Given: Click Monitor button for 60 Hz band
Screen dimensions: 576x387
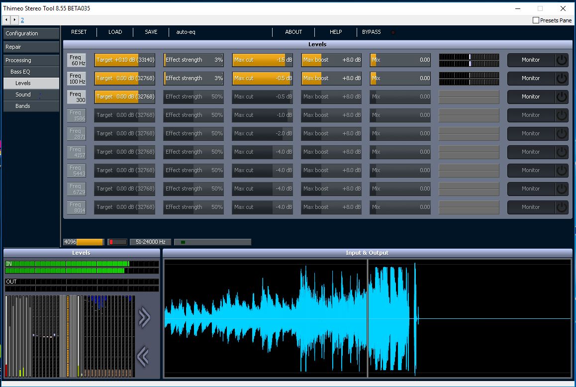Looking at the screenshot, I should coord(531,60).
